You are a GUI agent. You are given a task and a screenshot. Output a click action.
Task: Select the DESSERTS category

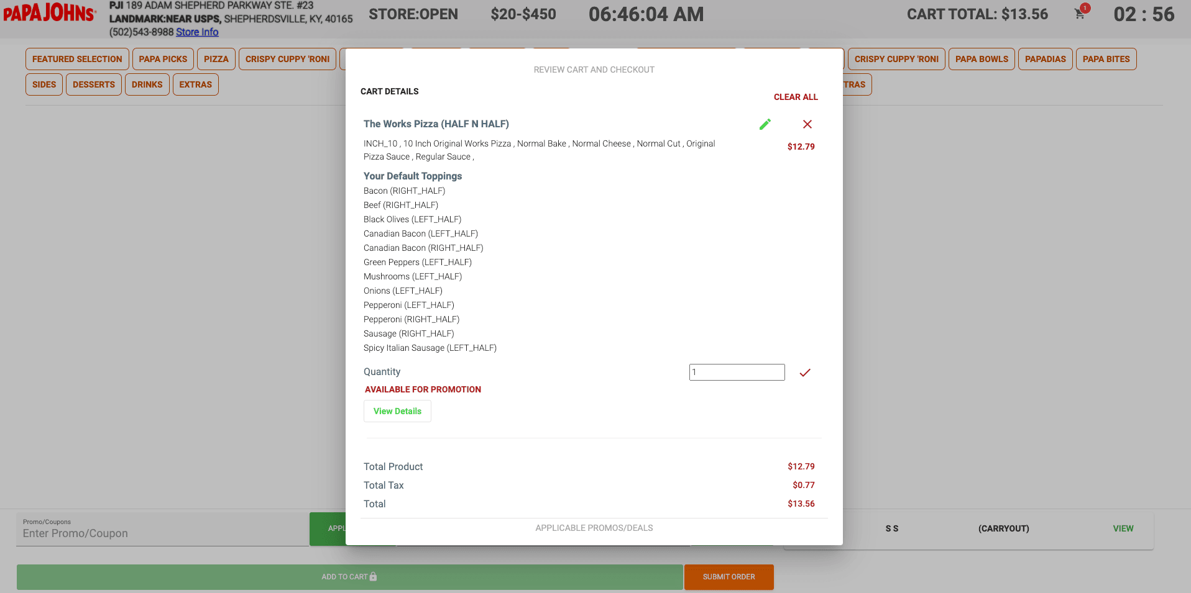coord(94,84)
